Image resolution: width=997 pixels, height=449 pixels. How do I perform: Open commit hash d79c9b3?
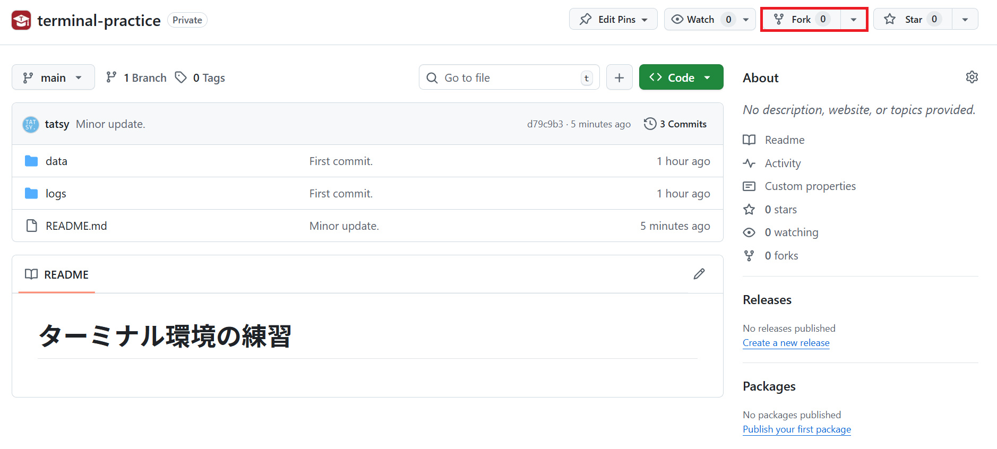pos(545,124)
